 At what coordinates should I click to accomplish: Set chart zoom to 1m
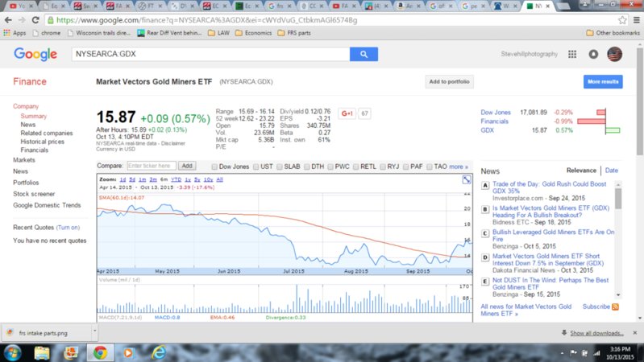point(142,179)
